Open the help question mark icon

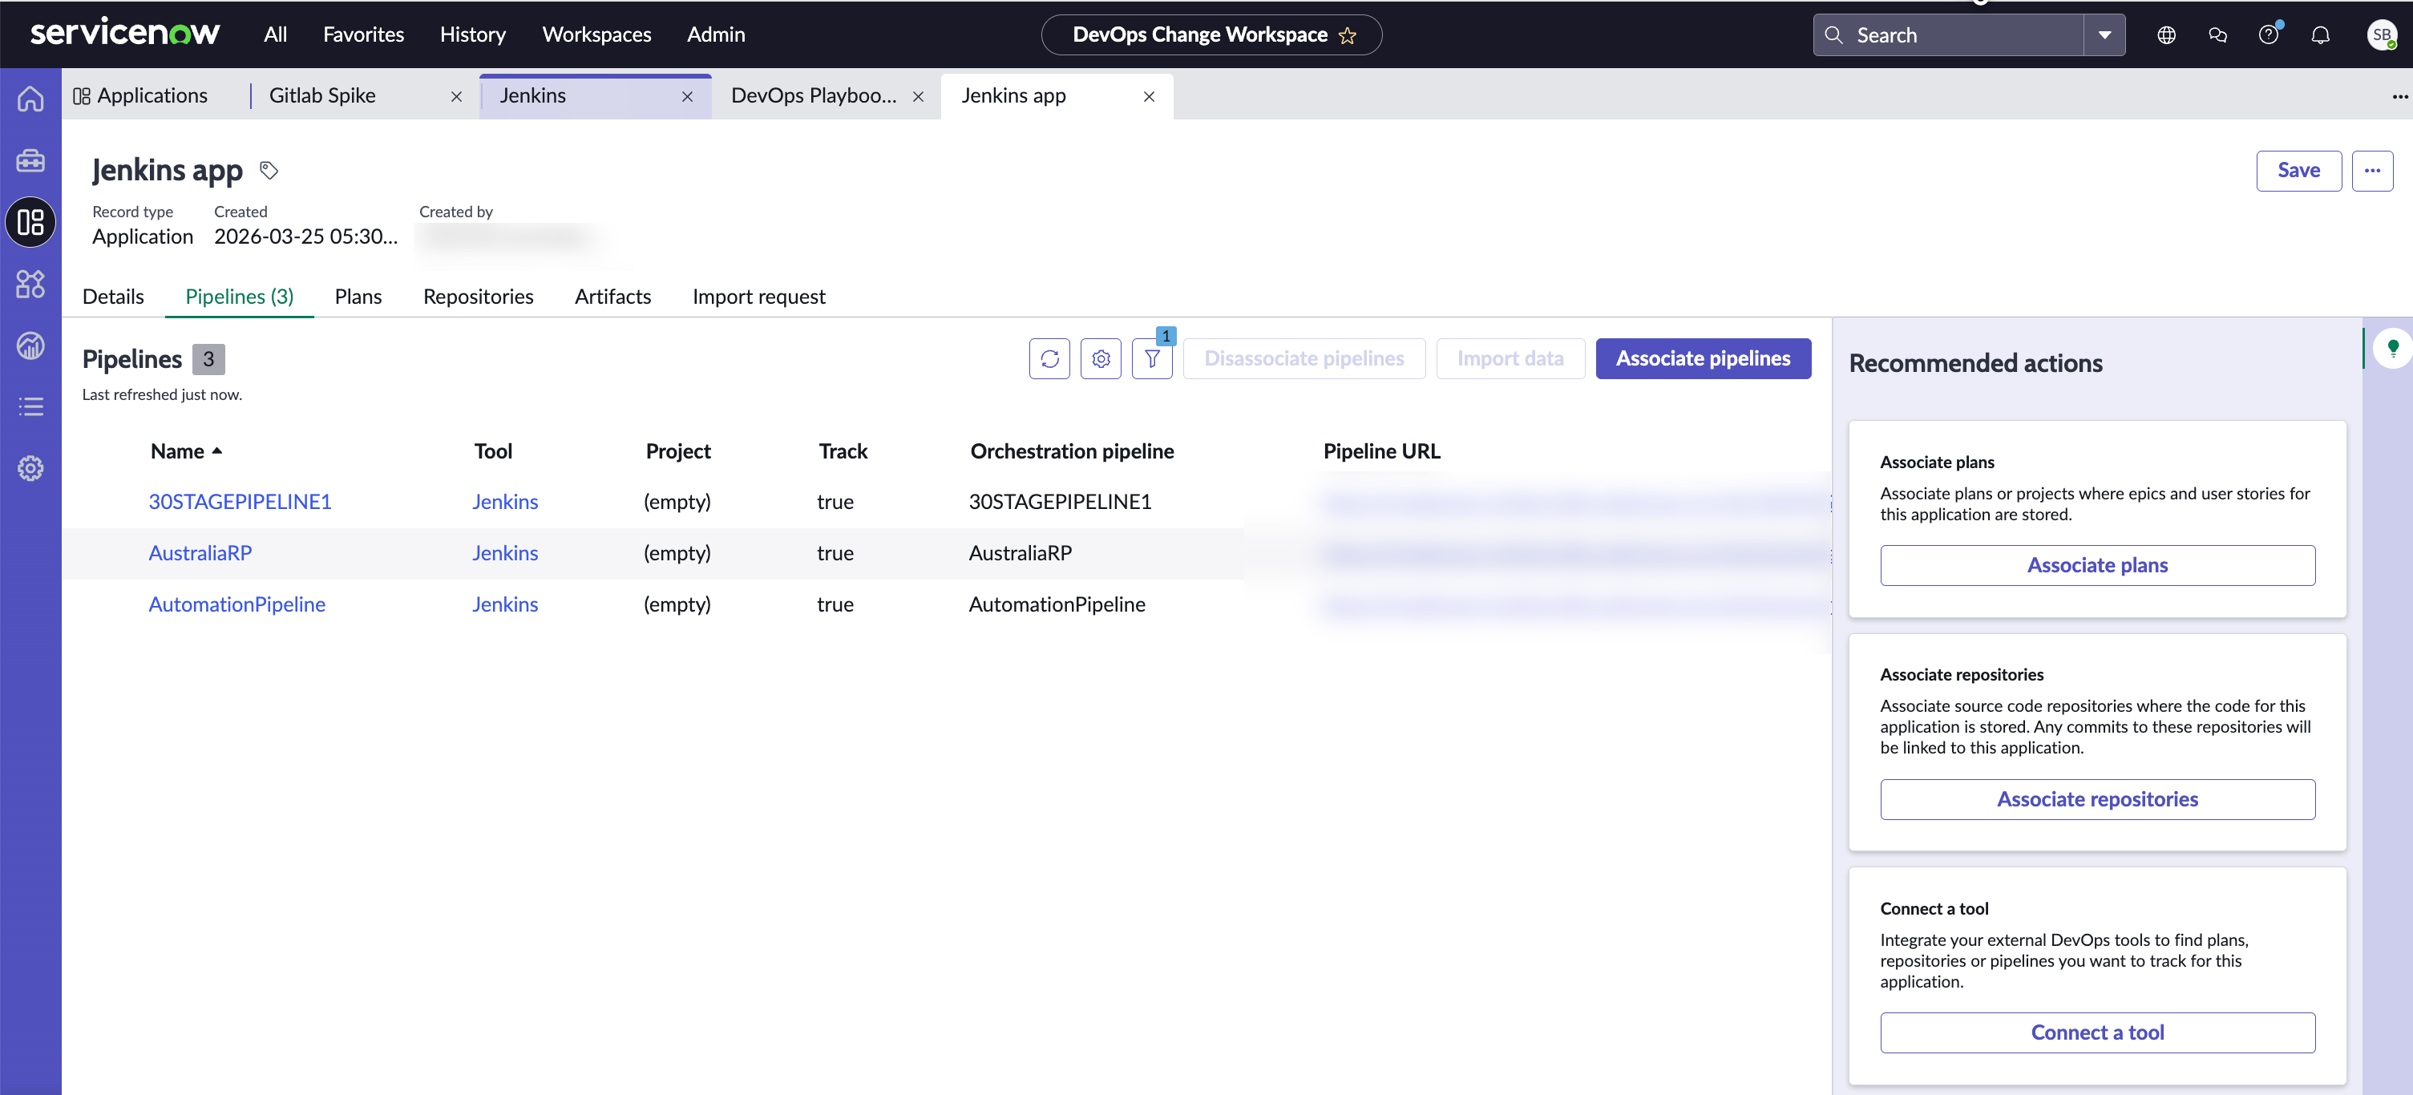point(2268,35)
